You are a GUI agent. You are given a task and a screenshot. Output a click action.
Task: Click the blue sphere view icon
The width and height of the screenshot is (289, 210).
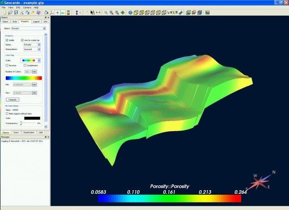[x=131, y=13]
